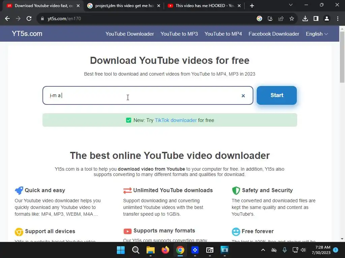Click the microphone tray icon

pyautogui.click(x=284, y=250)
